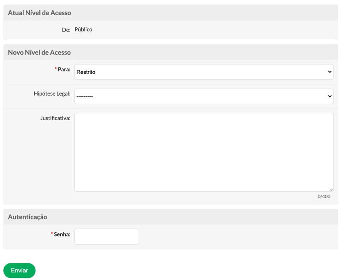Click the Senha field label
Image resolution: width=342 pixels, height=280 pixels.
tap(62, 234)
